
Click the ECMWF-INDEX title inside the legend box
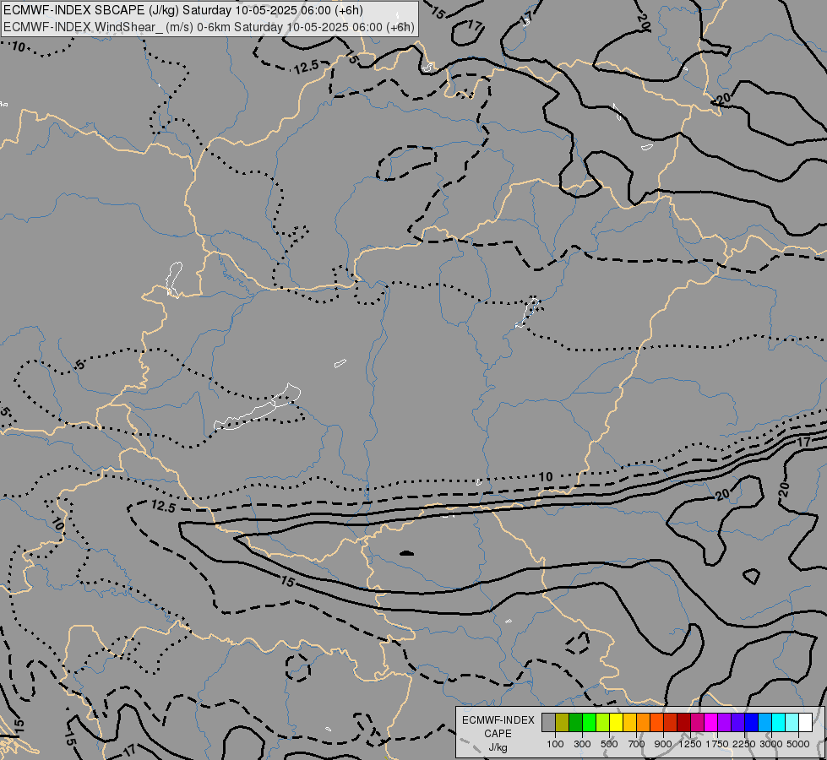[x=498, y=720]
